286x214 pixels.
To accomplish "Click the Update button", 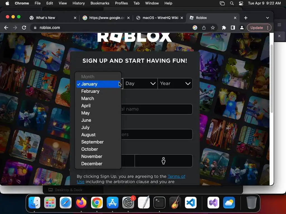I will [x=257, y=28].
